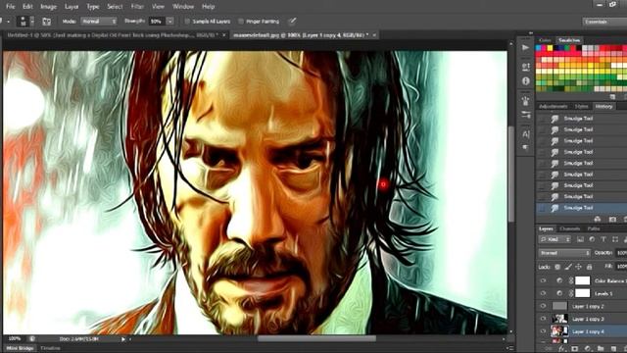The height and width of the screenshot is (353, 627).
Task: Pick the cyan swatch in top row
Action: [538, 48]
